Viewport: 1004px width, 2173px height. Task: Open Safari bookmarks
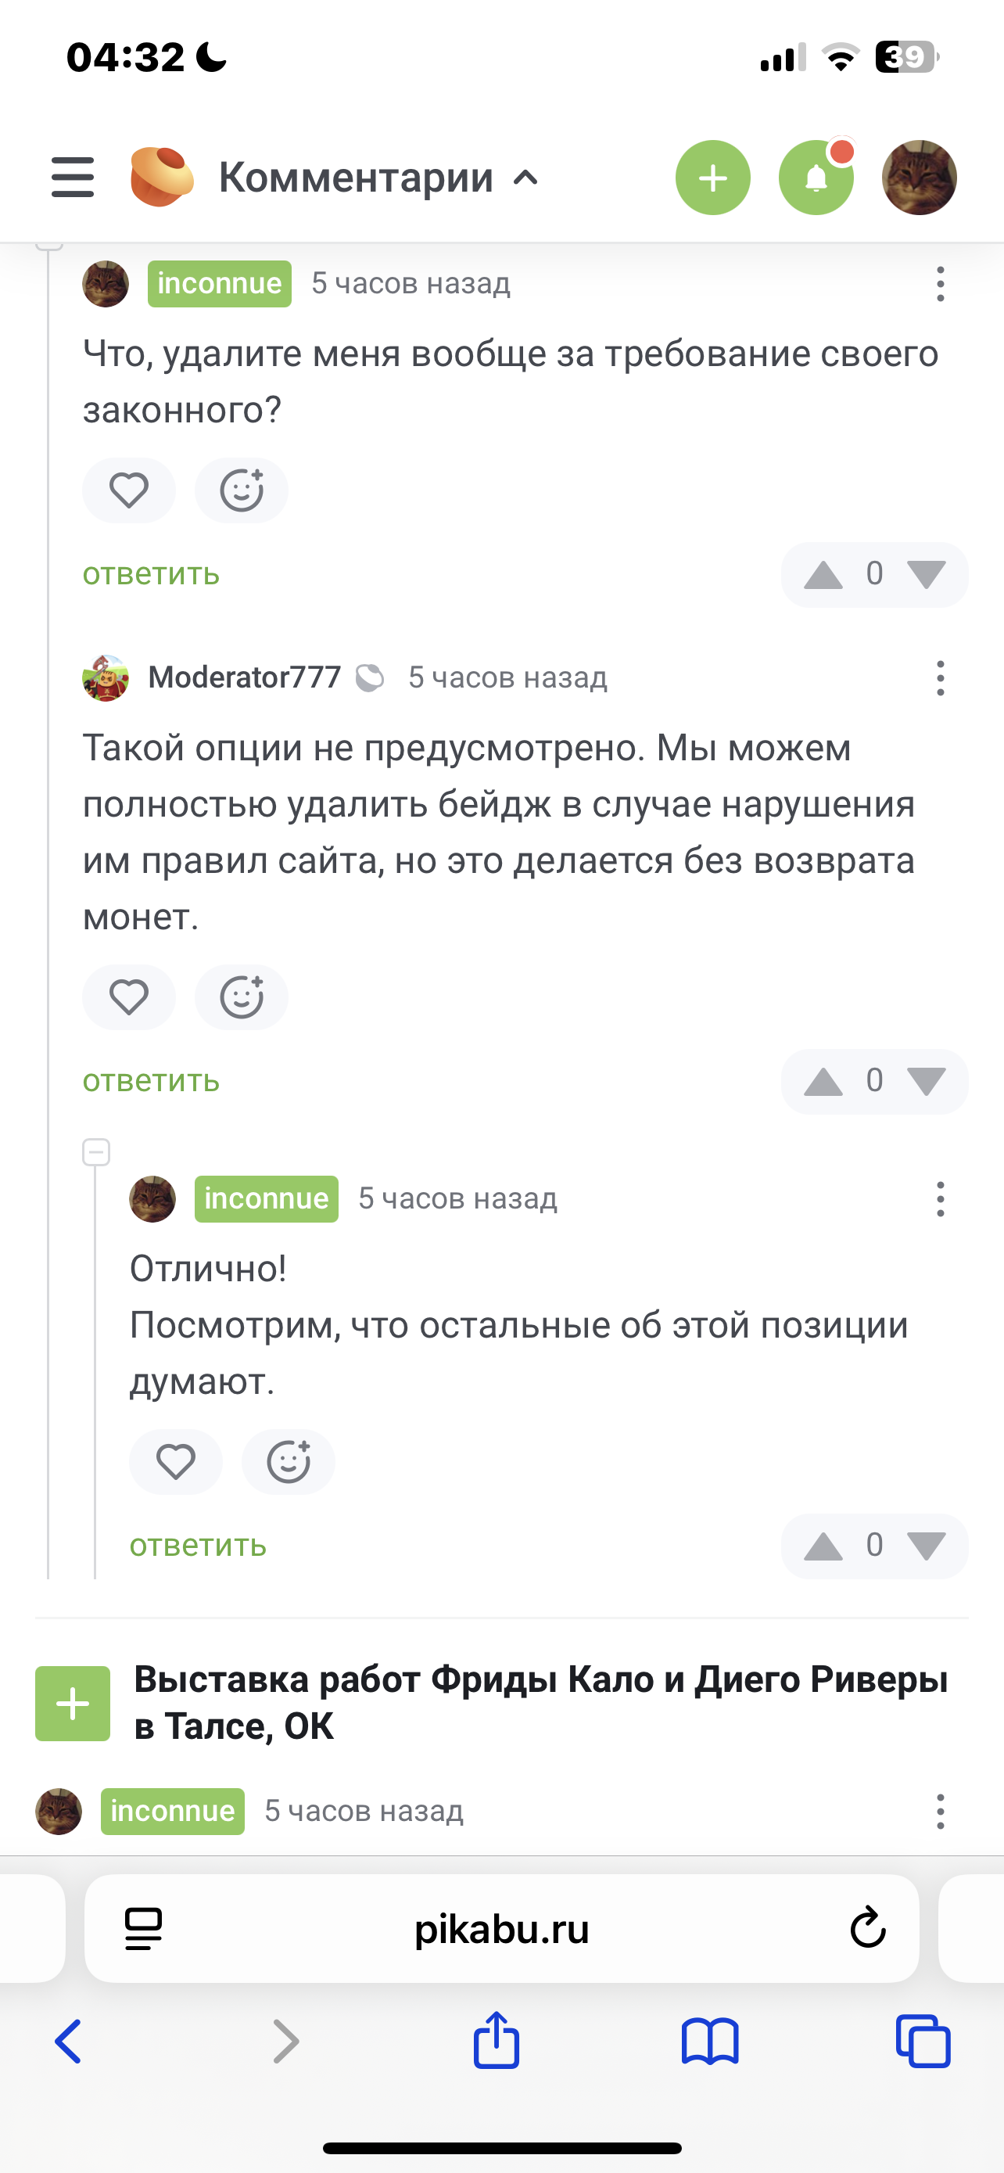(710, 2042)
